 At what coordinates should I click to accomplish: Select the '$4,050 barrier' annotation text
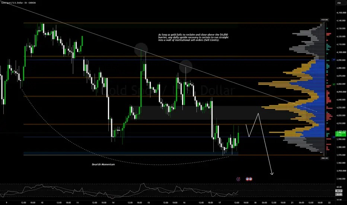pyautogui.click(x=192, y=37)
